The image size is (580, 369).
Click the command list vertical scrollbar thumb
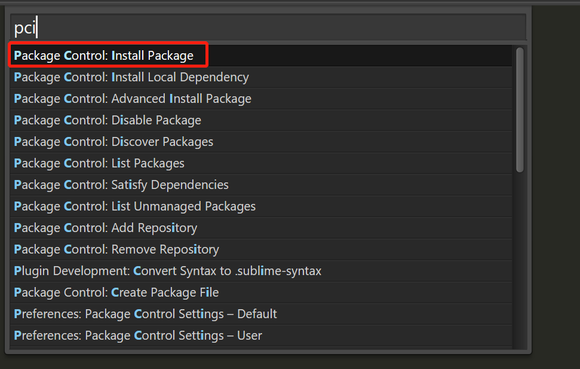(520, 109)
